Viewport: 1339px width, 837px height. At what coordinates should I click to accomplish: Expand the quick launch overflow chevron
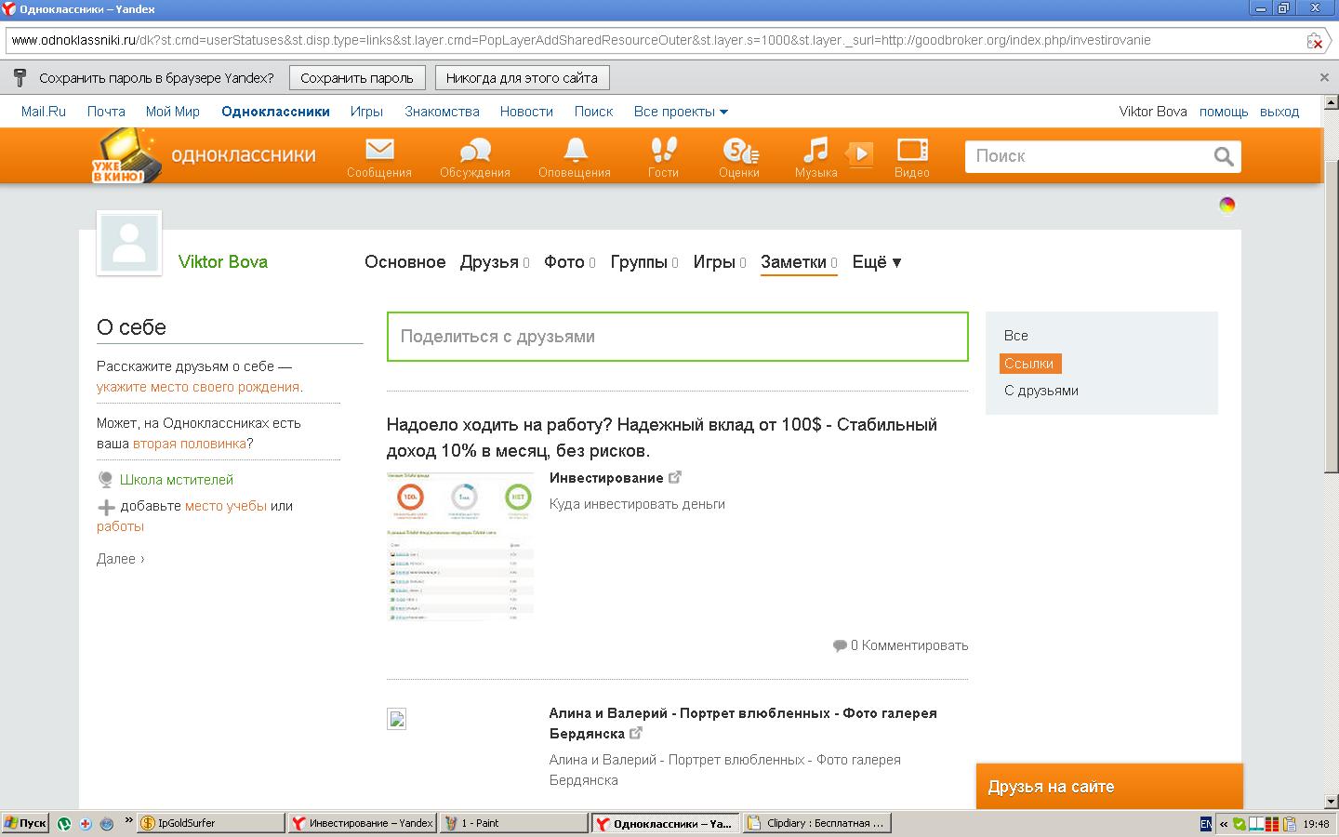tap(128, 821)
